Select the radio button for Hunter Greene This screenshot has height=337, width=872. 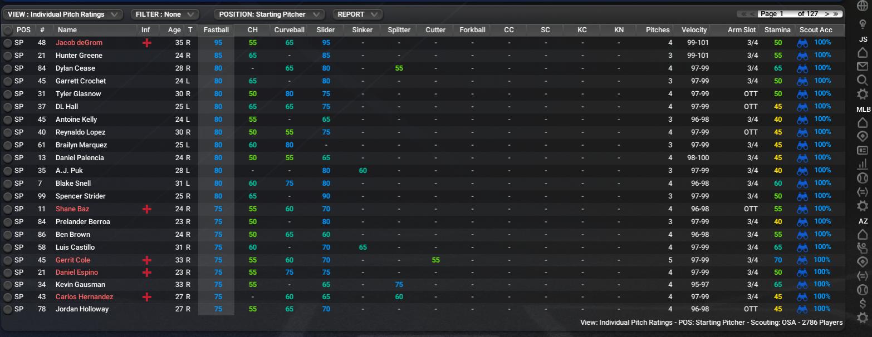pos(8,56)
